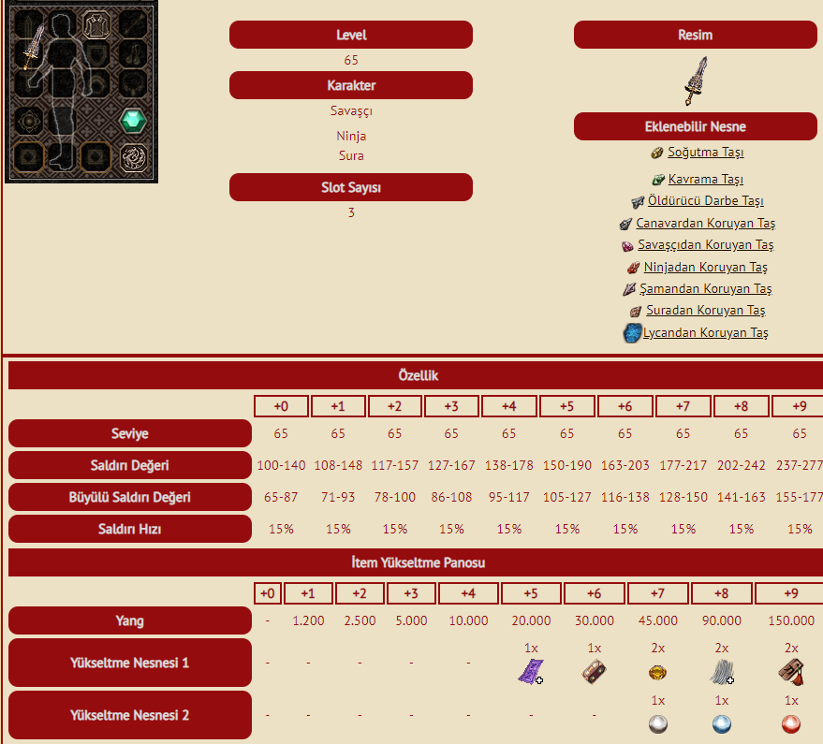Click the Yükseltme Nesnesi 1 label

[x=129, y=663]
